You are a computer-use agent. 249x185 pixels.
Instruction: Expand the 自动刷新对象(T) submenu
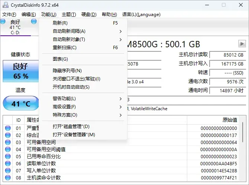[83, 39]
